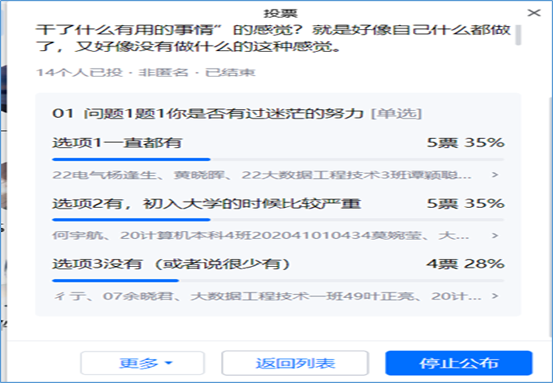Click the vertical scrollbar on the right
The image size is (553, 383).
[x=518, y=35]
